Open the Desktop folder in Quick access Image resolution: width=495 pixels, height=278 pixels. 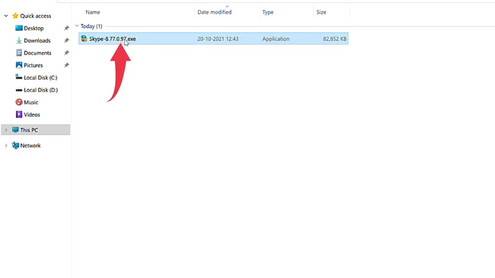[x=33, y=28]
